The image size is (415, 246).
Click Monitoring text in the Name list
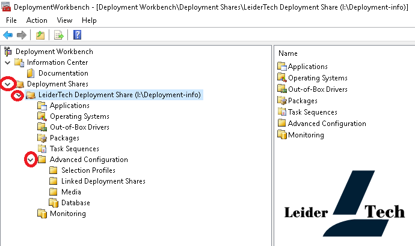(x=306, y=135)
